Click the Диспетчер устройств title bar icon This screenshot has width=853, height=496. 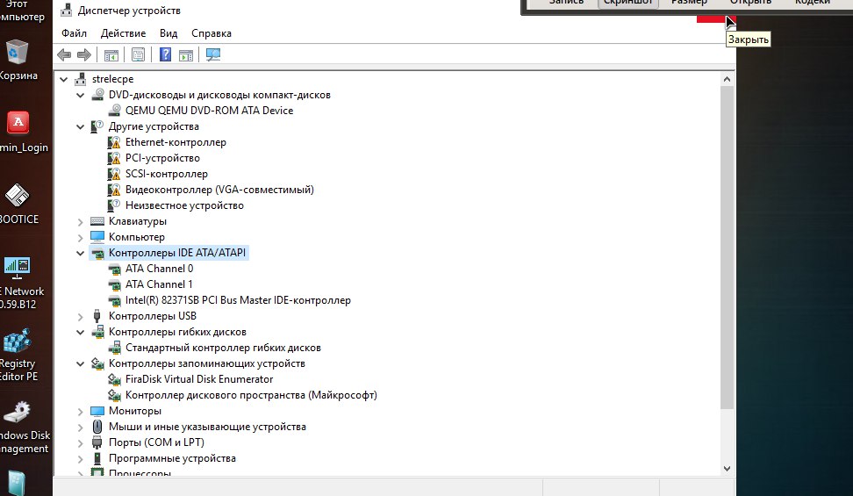[x=66, y=10]
